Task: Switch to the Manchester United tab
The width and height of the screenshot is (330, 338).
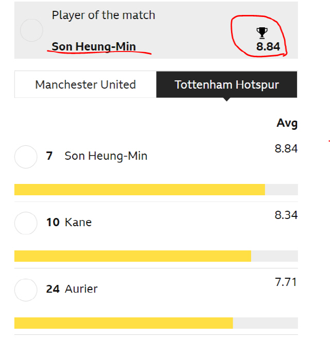Action: pyautogui.click(x=86, y=84)
